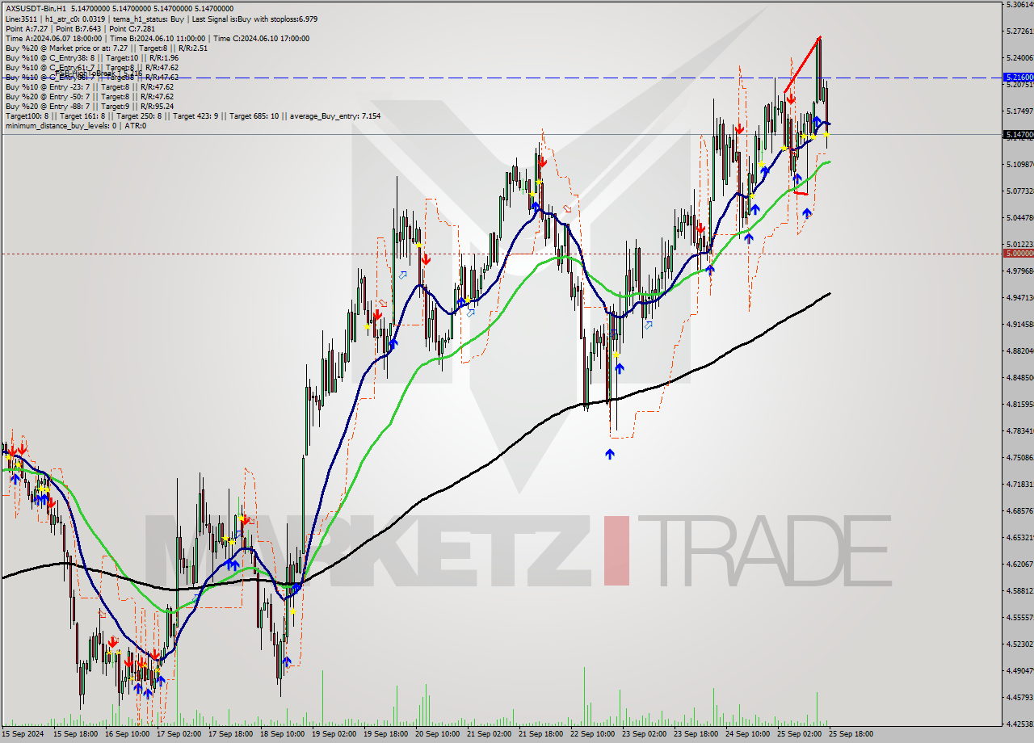Viewport: 1034px width, 743px height.
Task: Click the 4.55557 price axis label
Action: click(1019, 617)
